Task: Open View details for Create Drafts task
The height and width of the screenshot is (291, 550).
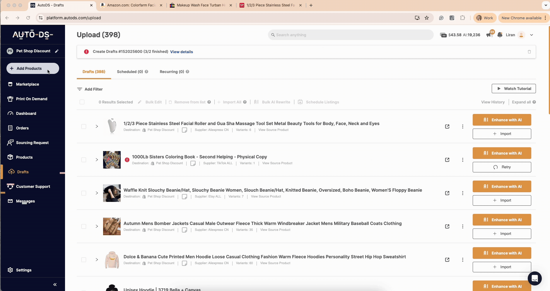Action: [181, 52]
